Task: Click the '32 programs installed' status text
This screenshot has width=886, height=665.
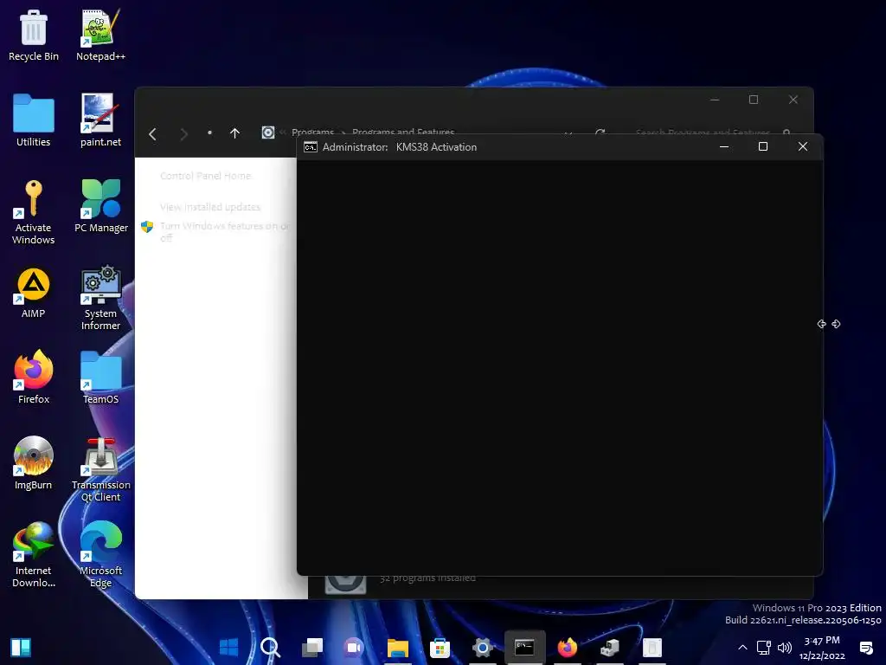Action: click(427, 578)
